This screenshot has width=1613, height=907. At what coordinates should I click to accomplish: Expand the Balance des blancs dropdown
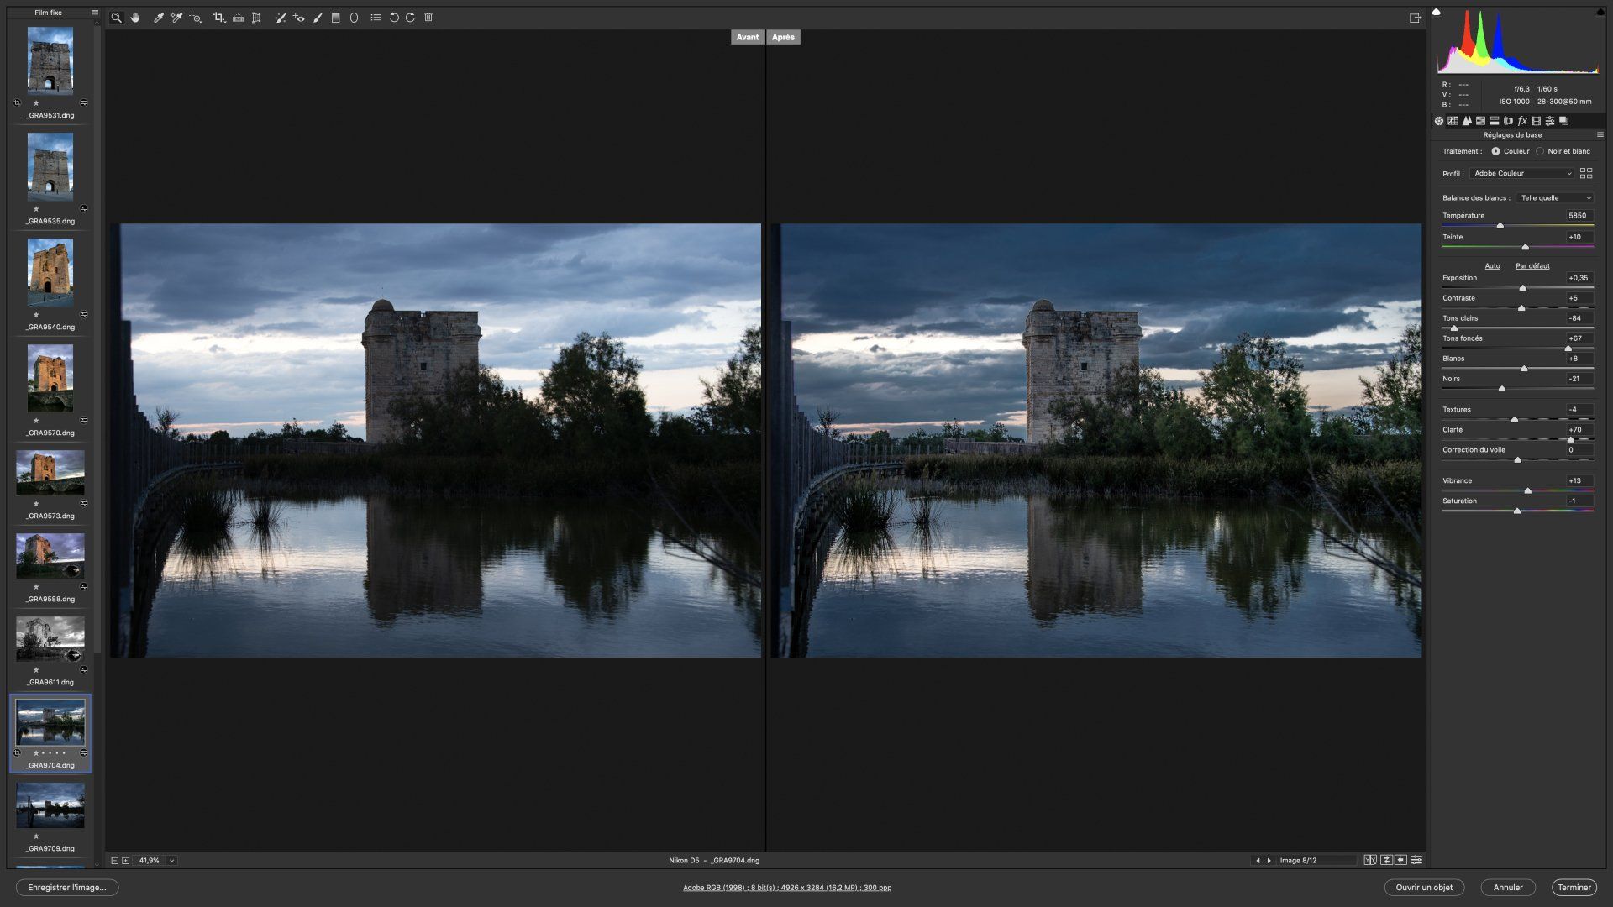point(1555,198)
